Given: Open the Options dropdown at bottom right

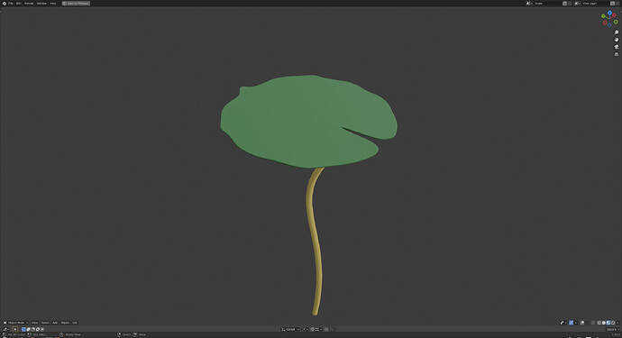Looking at the screenshot, I should tap(613, 329).
